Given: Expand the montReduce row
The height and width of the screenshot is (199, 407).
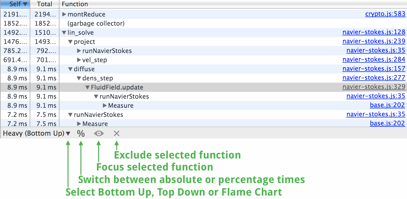Looking at the screenshot, I should point(64,14).
